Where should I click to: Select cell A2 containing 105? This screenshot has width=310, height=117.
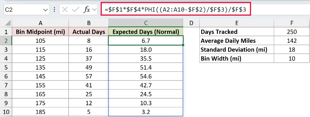point(40,40)
